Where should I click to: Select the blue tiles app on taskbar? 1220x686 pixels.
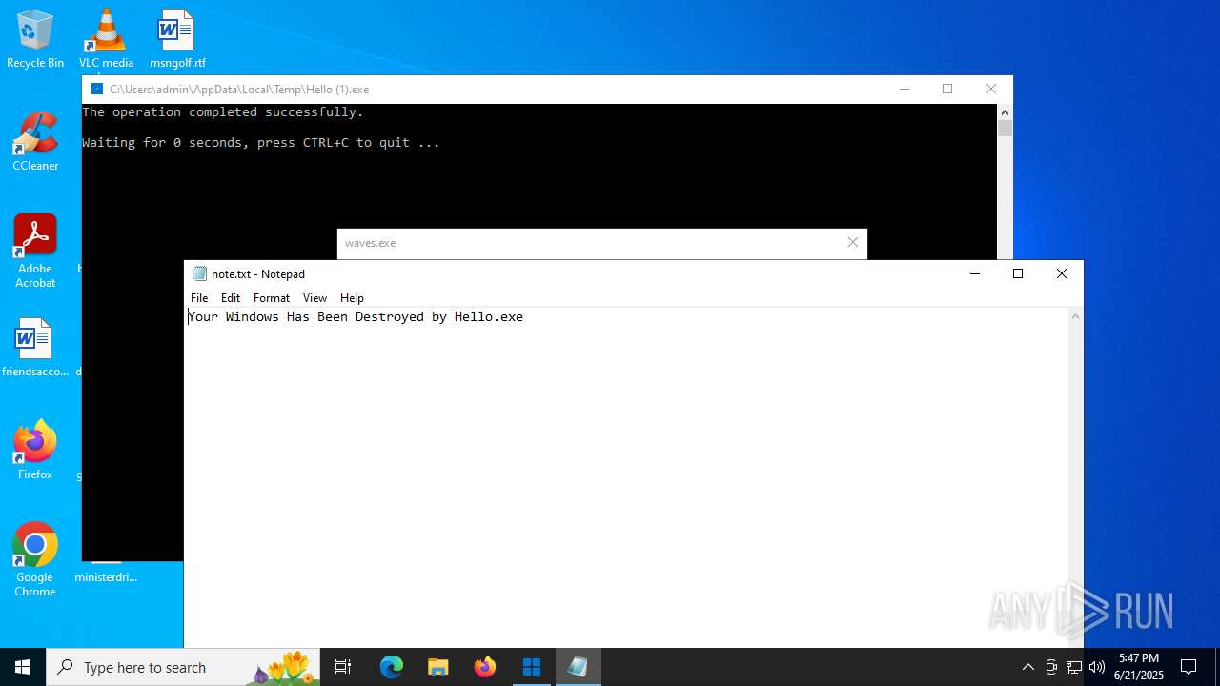click(x=531, y=667)
